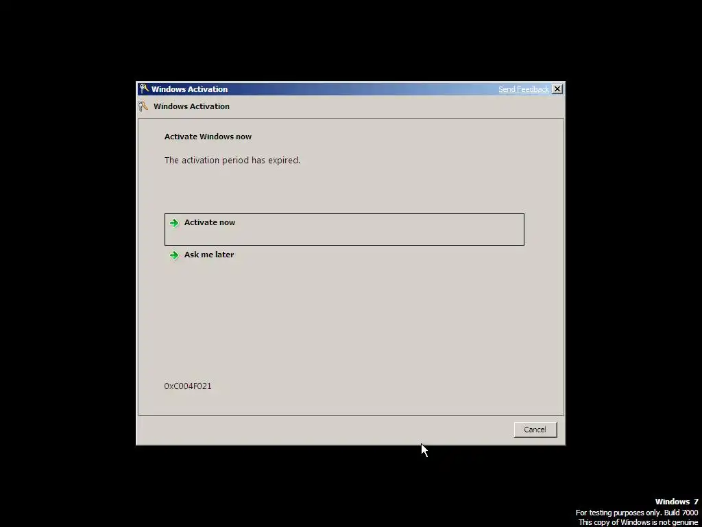
Task: Click the keys icon beside Windows Activation header
Action: coord(143,106)
